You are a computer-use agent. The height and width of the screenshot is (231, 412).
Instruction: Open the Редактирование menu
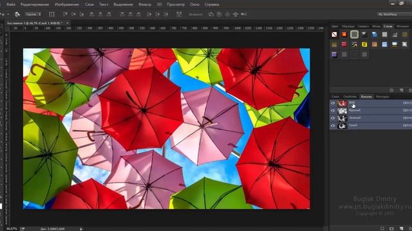tap(35, 4)
